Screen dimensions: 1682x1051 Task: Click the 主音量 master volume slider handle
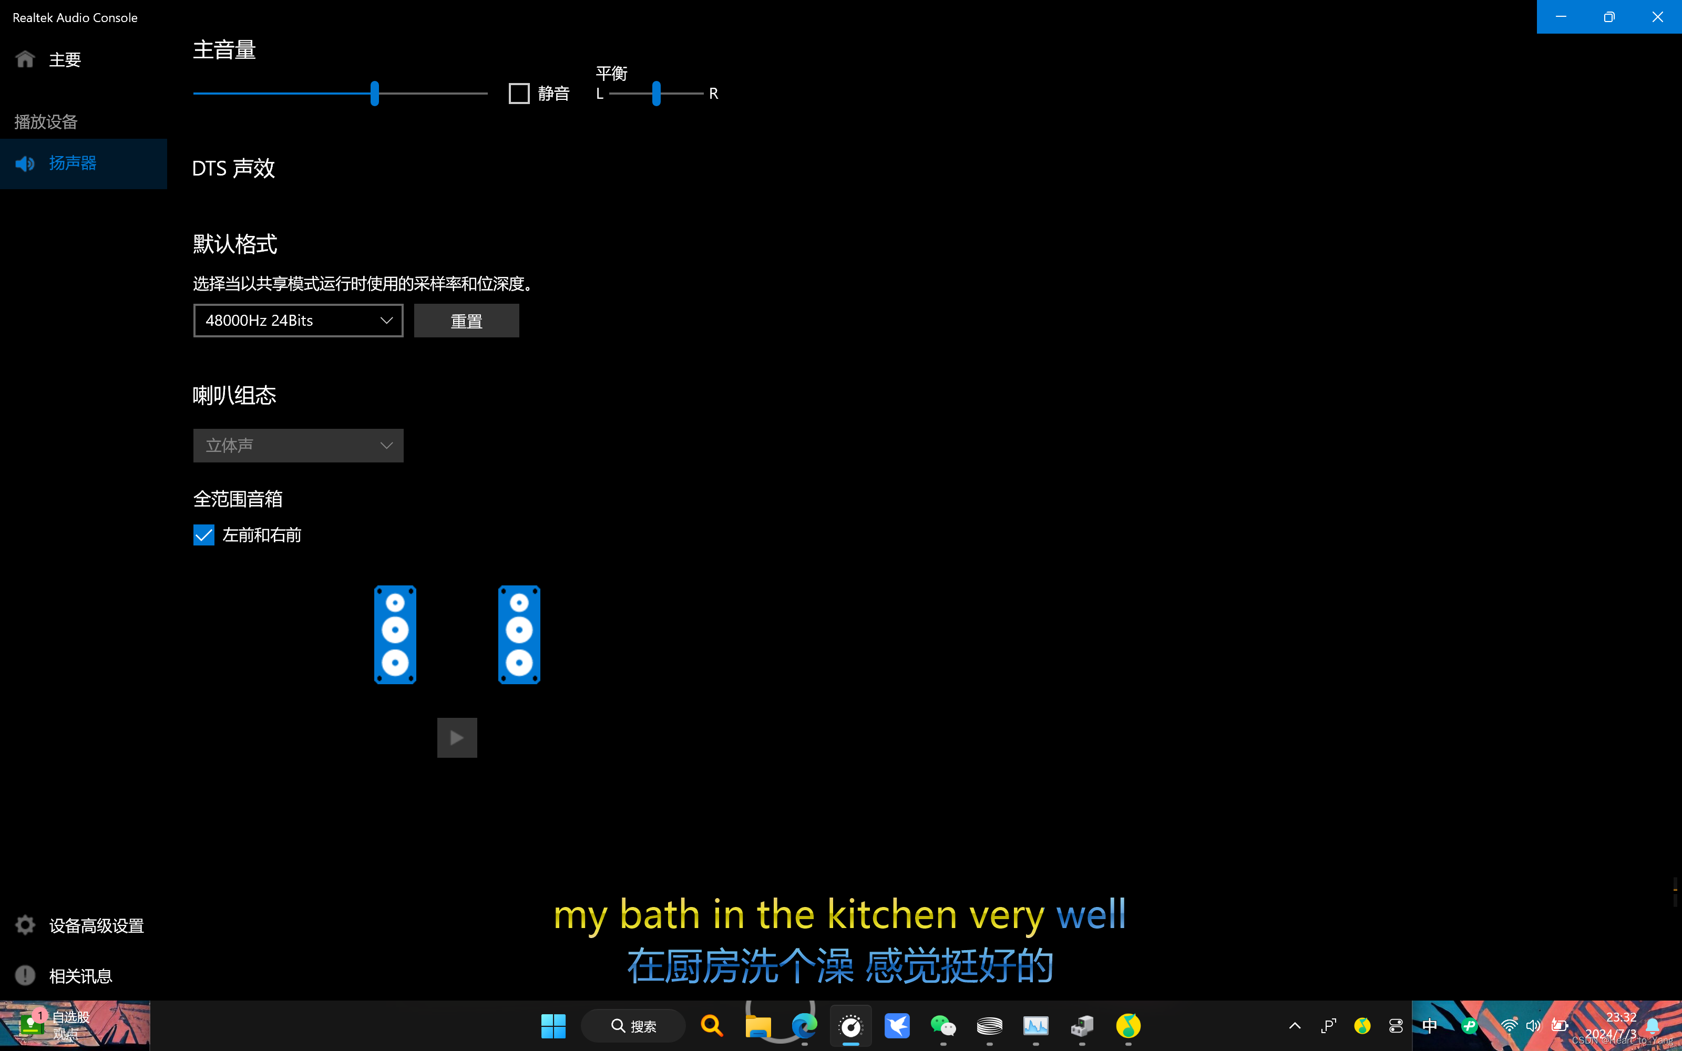pos(375,93)
